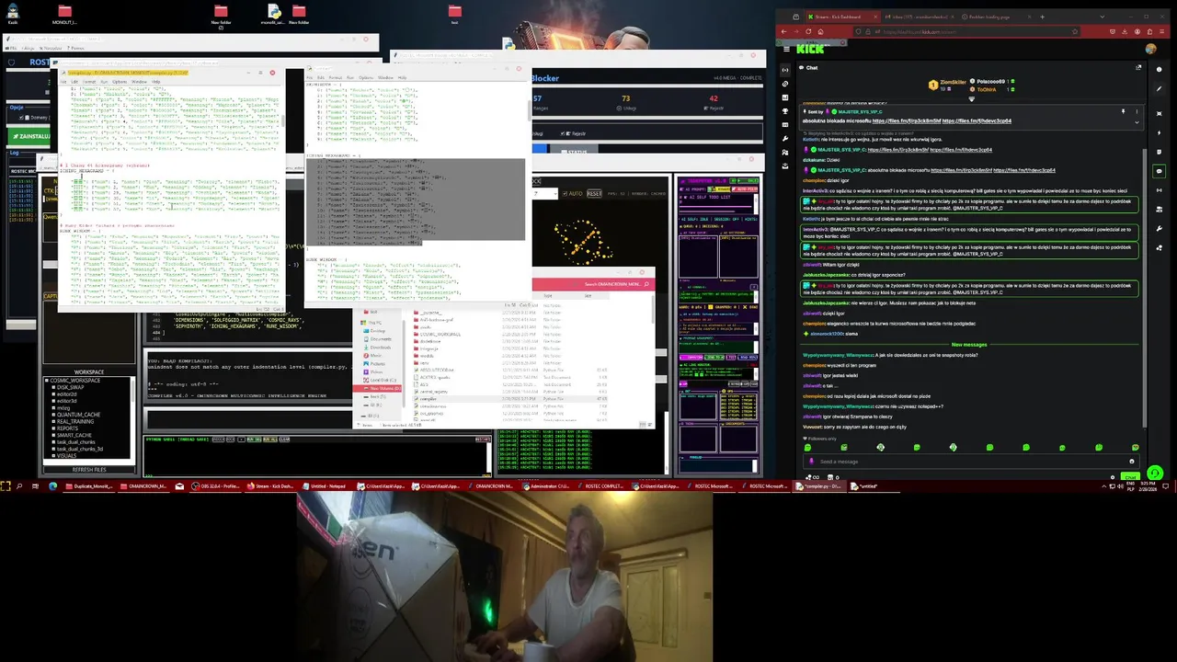Switch to Stream - Kick Dashboard tab

pos(842,17)
